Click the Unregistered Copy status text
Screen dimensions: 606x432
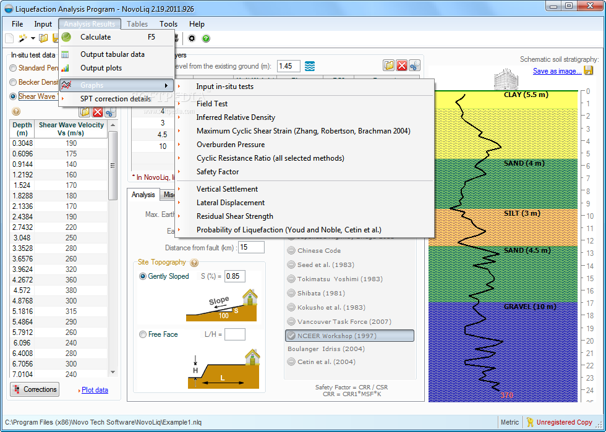point(564,422)
